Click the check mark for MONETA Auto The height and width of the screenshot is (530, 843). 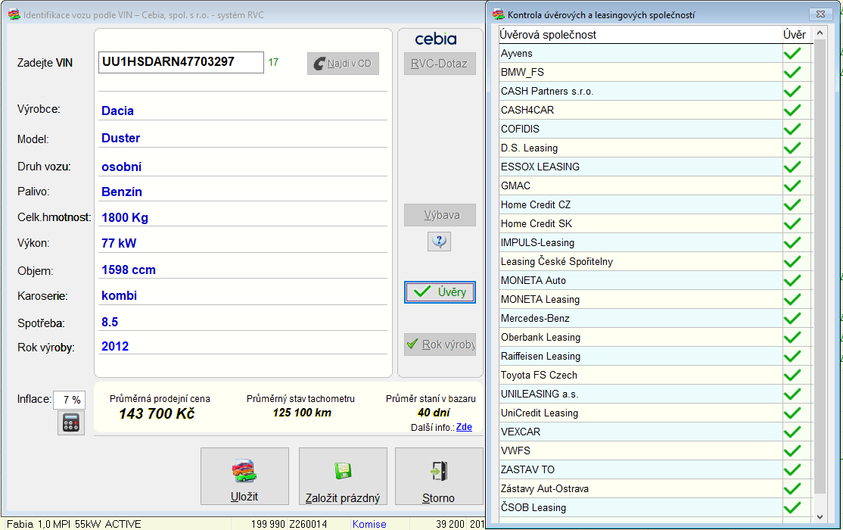[x=792, y=280]
